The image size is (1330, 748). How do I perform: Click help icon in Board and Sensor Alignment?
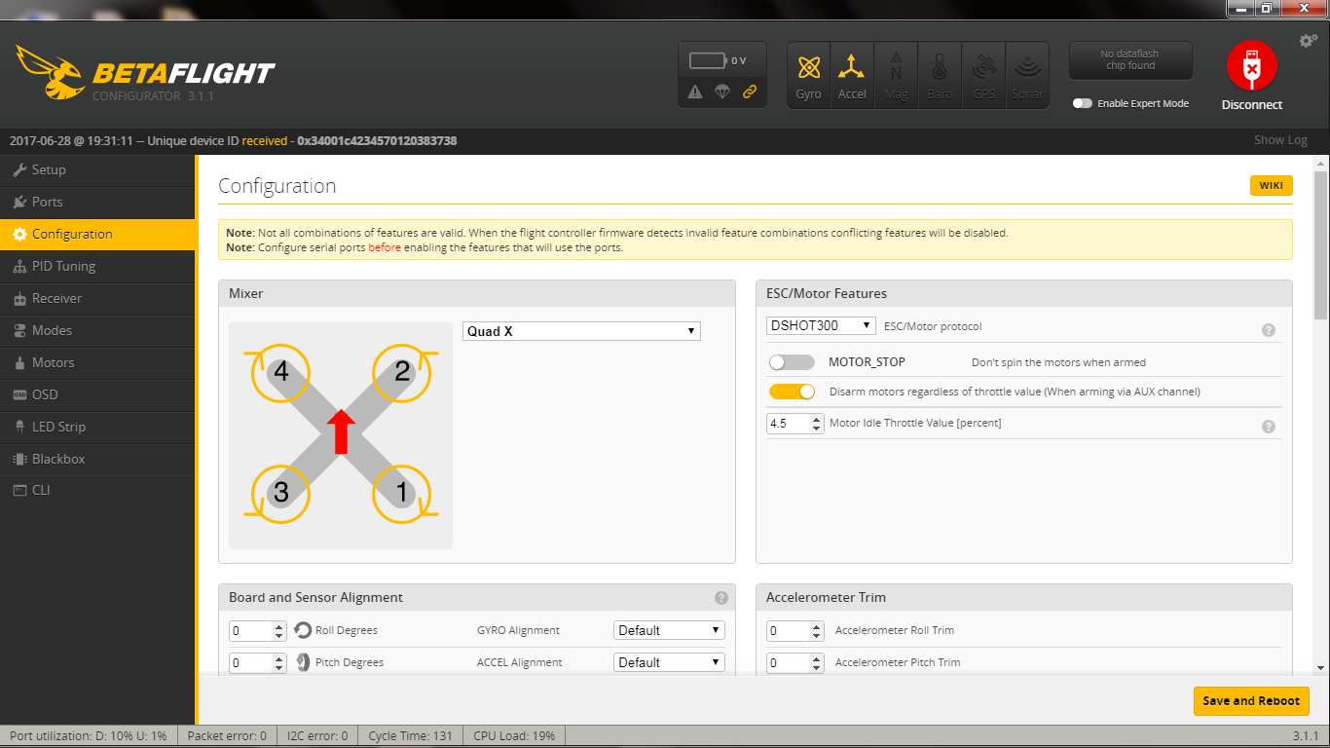pos(720,598)
